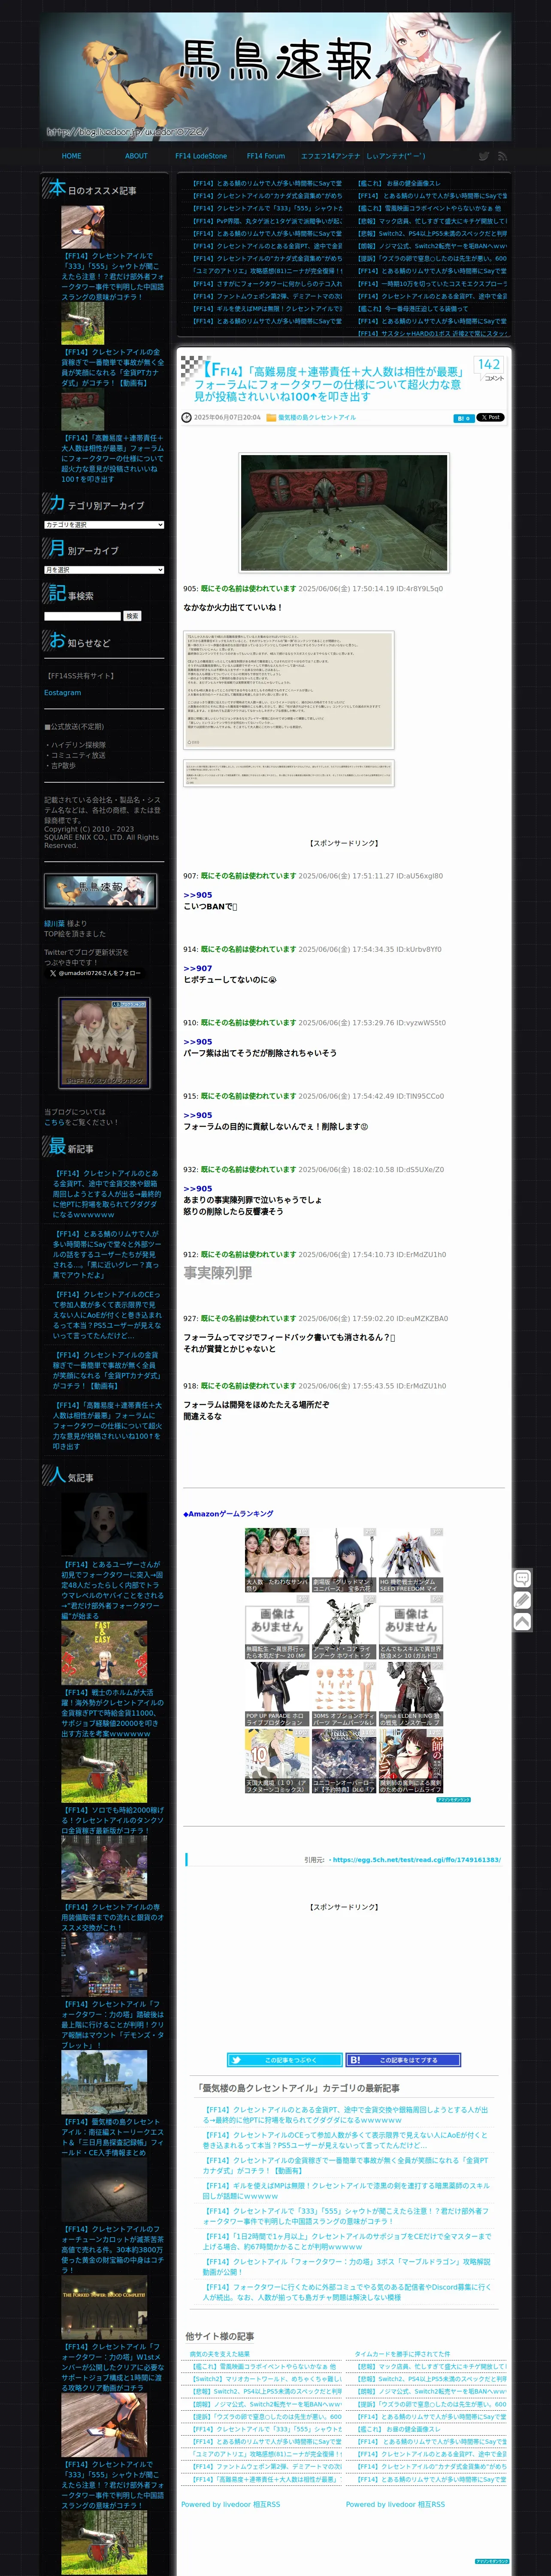Click the X Post share button near title
This screenshot has width=551, height=2576.
(x=490, y=417)
